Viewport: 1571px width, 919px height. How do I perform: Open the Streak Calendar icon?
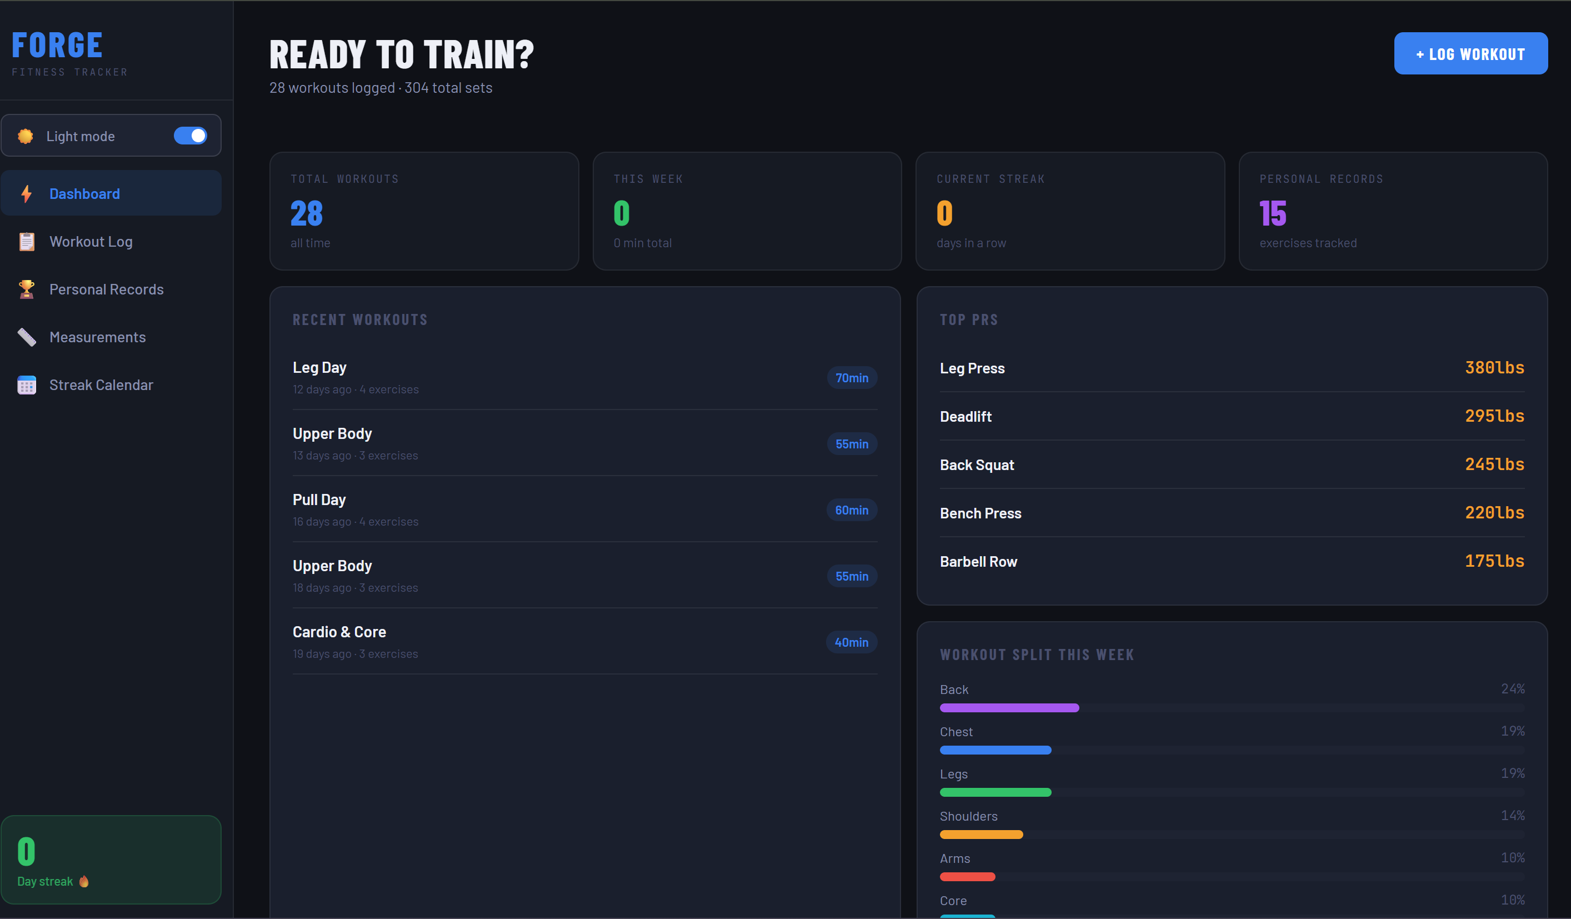coord(26,384)
